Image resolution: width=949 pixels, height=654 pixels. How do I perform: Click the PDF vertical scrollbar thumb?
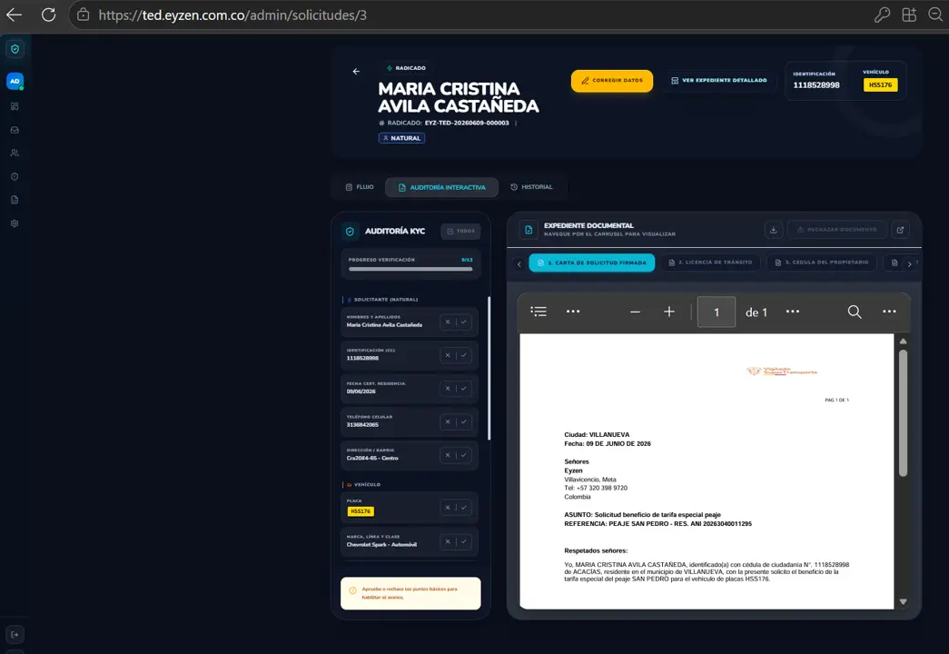coord(903,413)
